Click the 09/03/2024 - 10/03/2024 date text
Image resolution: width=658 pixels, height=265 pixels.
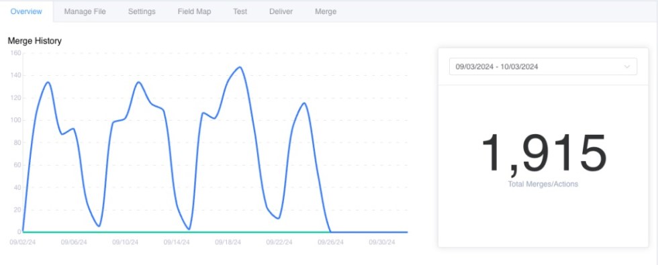click(x=497, y=66)
